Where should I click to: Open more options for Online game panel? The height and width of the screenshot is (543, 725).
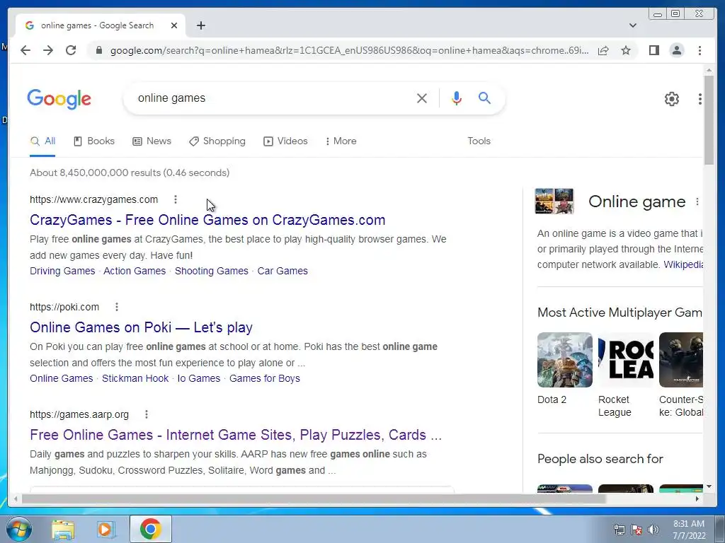[x=697, y=202]
